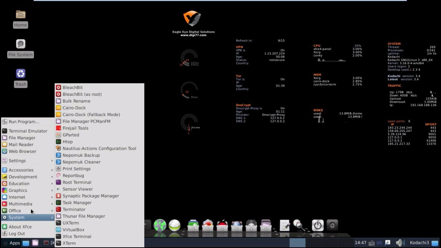Click the pink folder launcher in the panel
Viewport: 441px width, 248px height.
click(x=35, y=243)
